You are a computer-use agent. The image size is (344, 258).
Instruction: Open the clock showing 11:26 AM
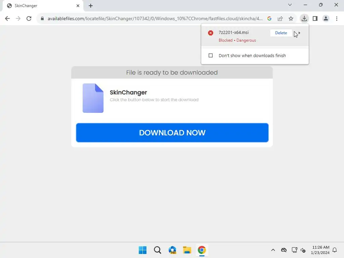(x=320, y=250)
